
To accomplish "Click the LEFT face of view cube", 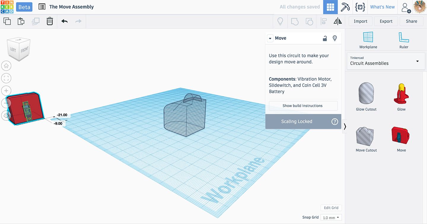I will (x=13, y=50).
